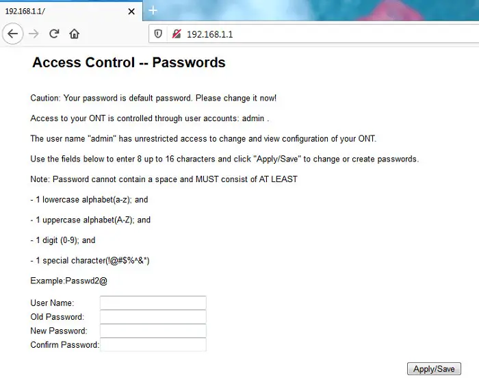Reload the current page

coord(54,34)
